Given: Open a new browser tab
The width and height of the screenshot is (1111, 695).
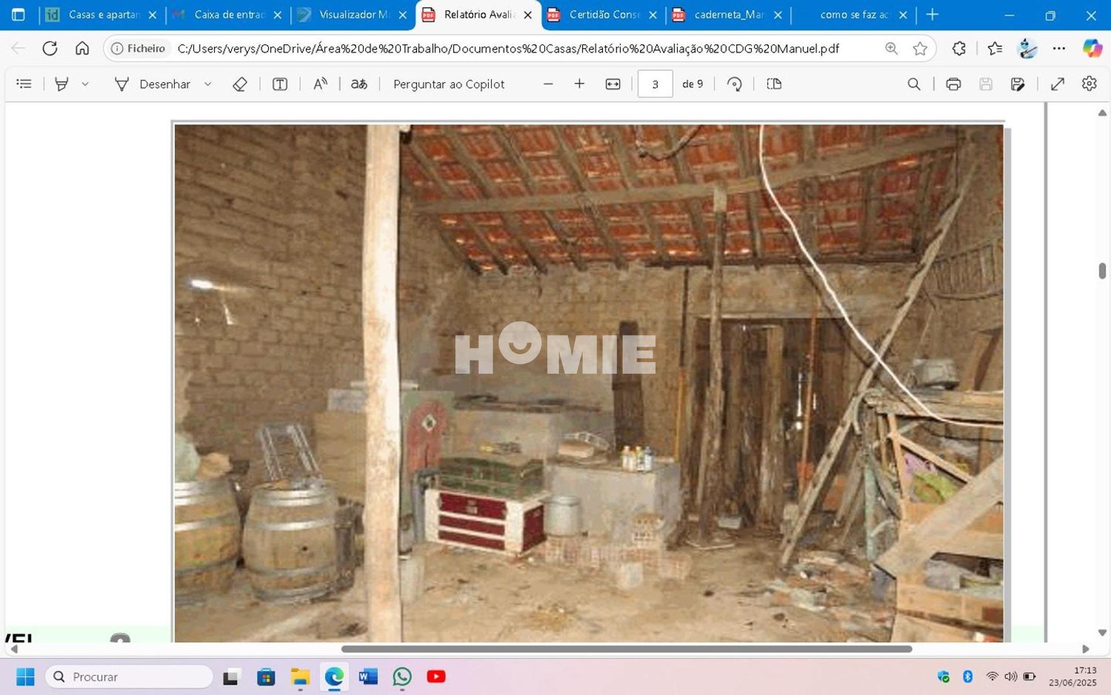Looking at the screenshot, I should 932,14.
